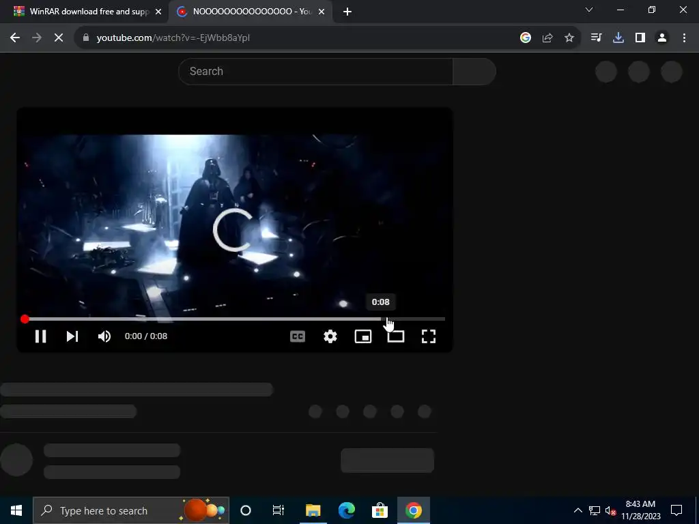Open Cortana from the taskbar
699x524 pixels.
pos(246,510)
